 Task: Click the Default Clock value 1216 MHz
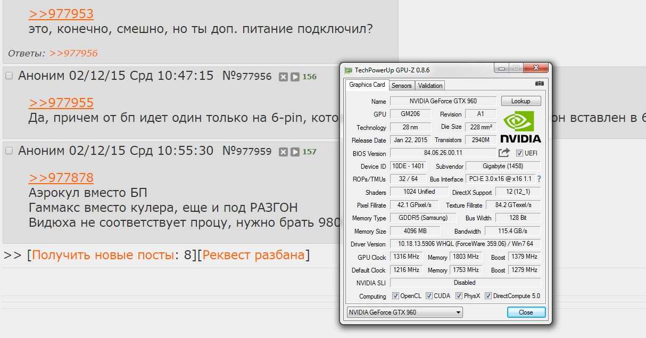(406, 269)
